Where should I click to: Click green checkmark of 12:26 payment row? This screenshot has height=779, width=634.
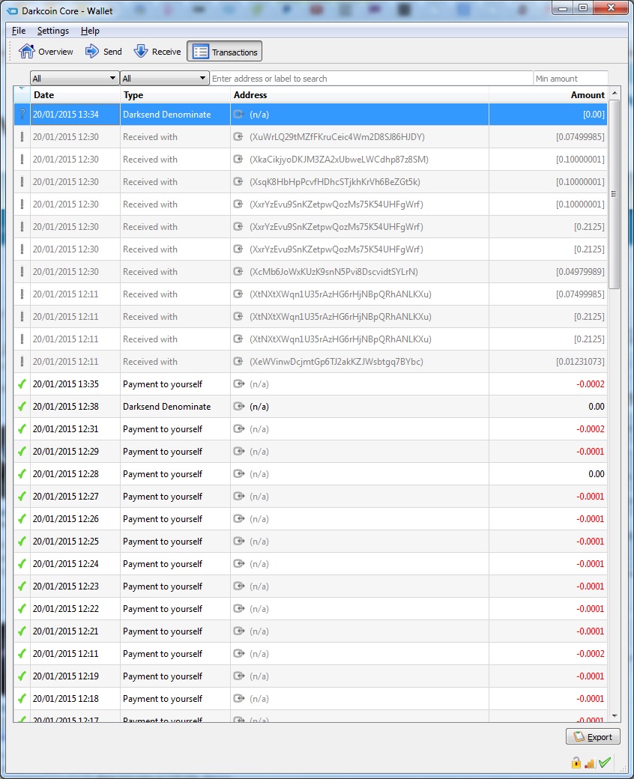tap(22, 518)
